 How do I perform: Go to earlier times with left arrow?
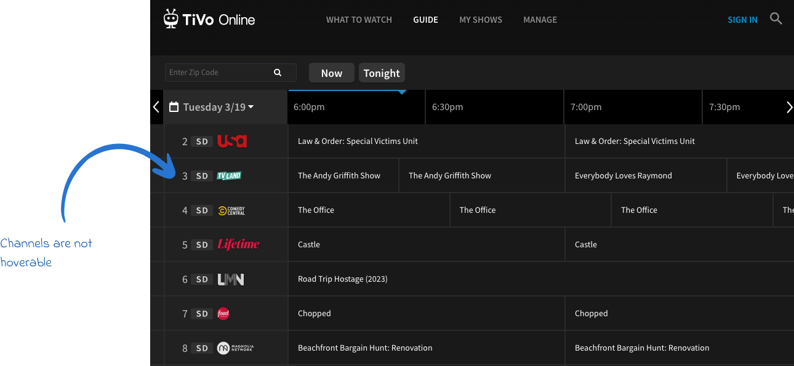click(156, 107)
